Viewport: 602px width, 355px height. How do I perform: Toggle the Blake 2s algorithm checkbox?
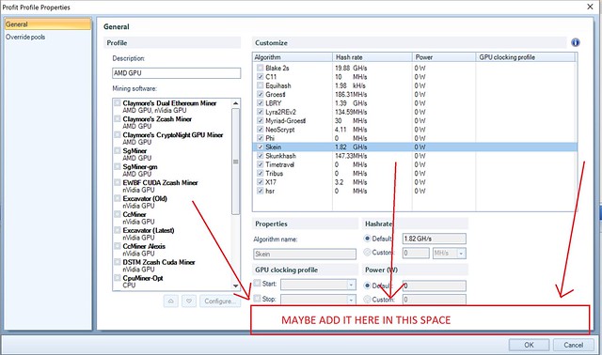click(x=261, y=69)
